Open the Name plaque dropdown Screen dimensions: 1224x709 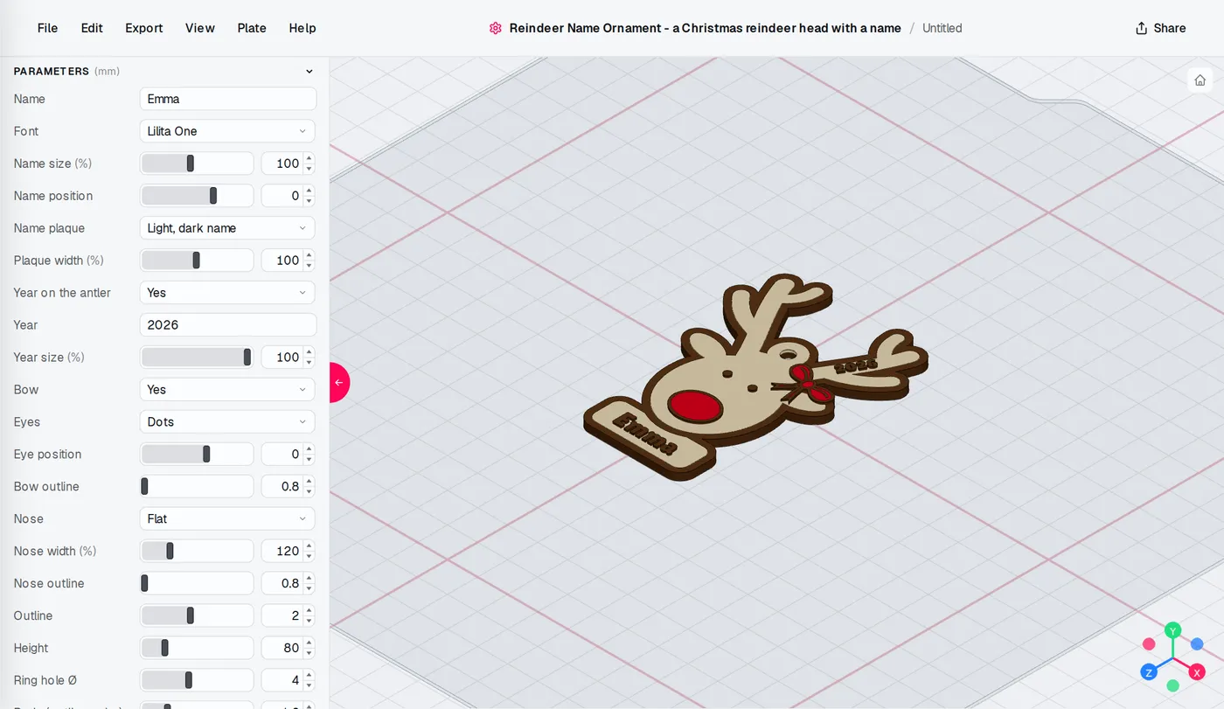[x=227, y=228]
